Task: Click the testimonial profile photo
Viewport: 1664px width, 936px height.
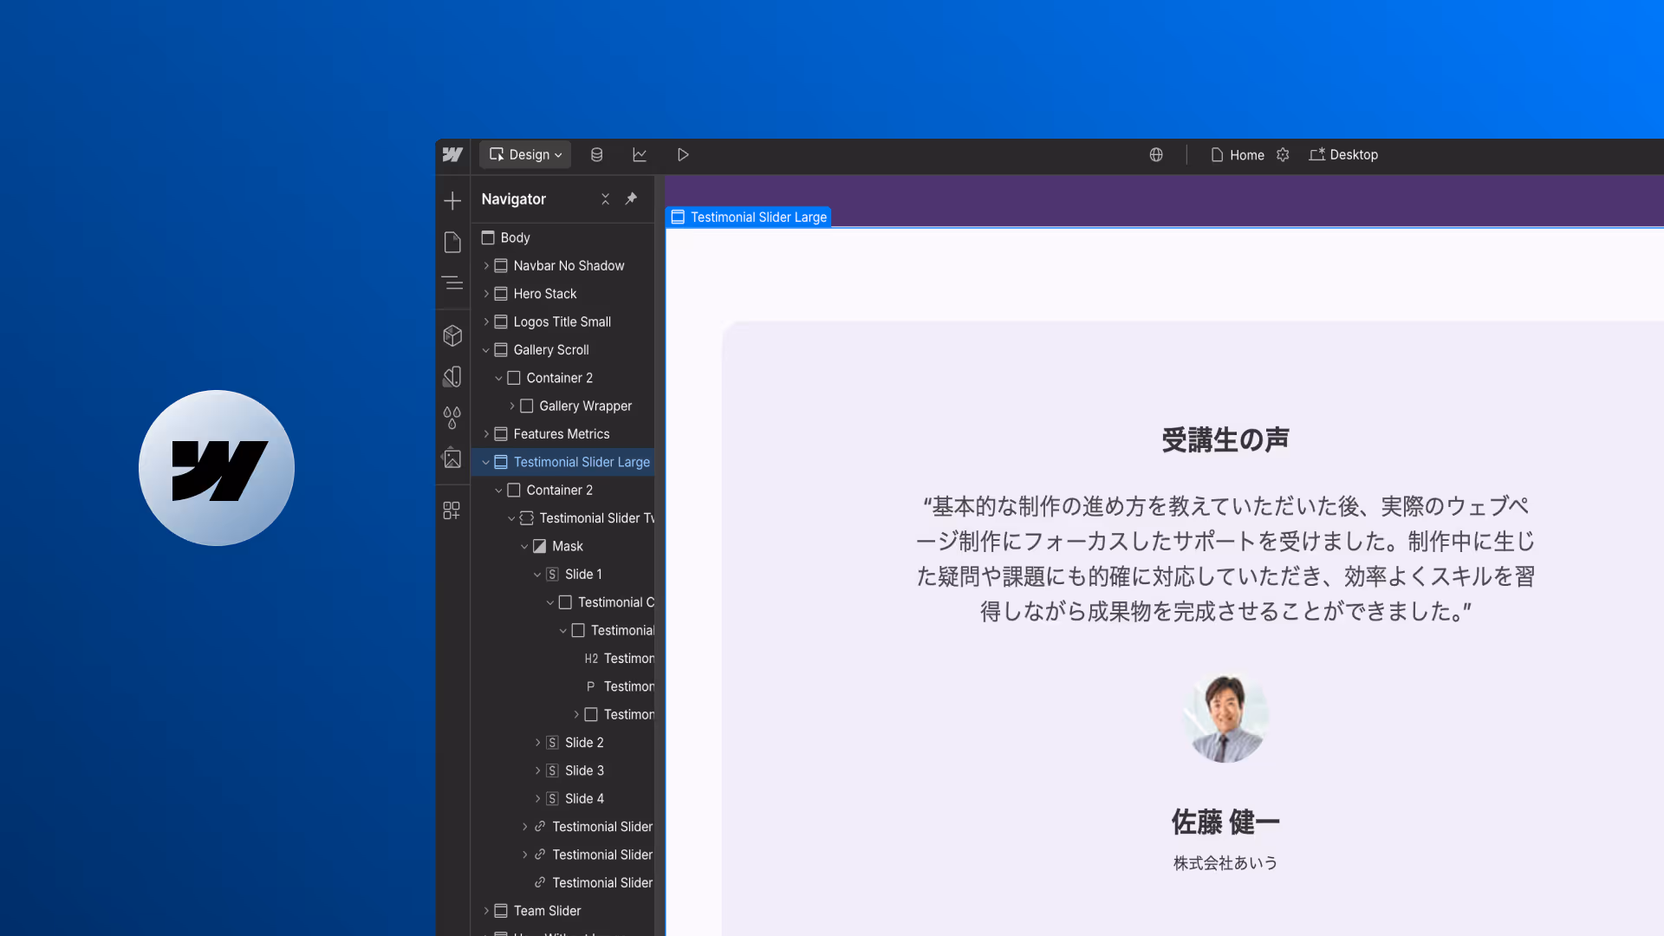Action: tap(1225, 717)
